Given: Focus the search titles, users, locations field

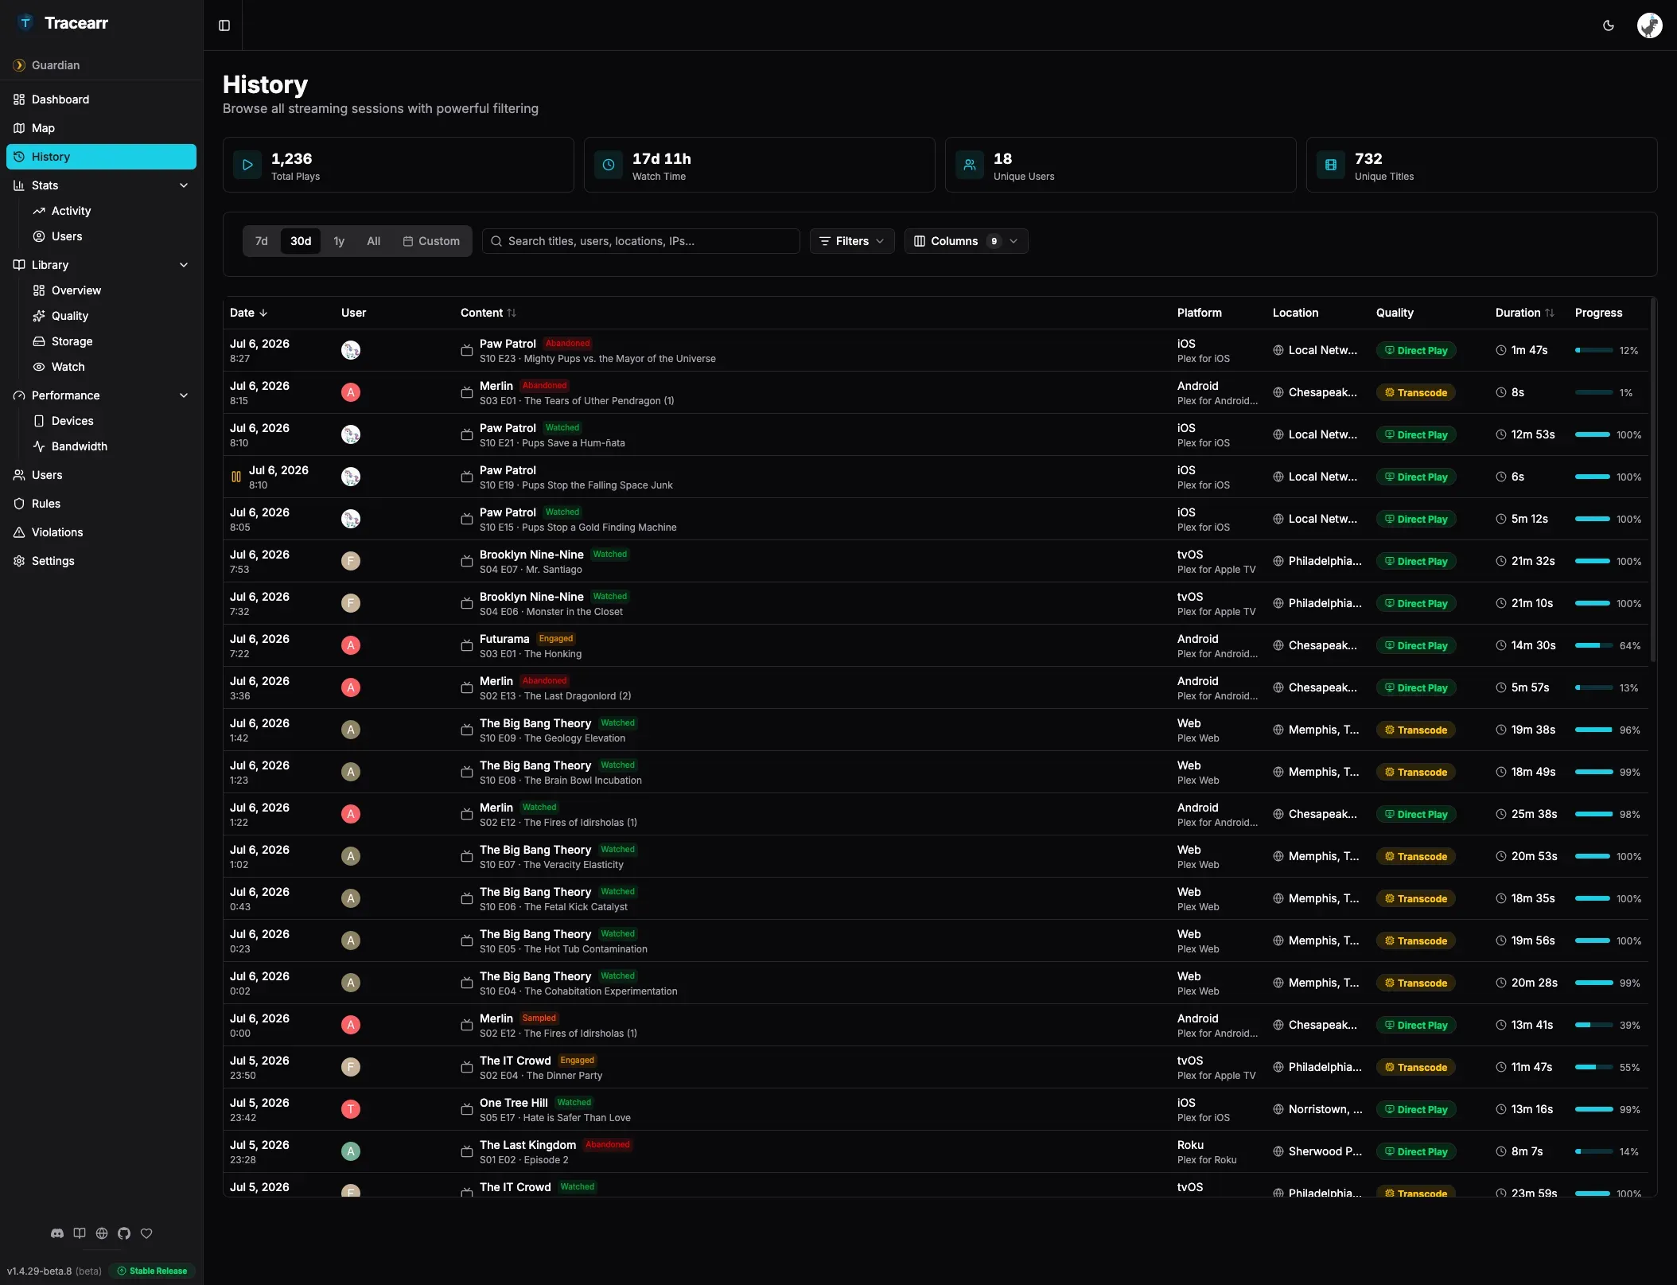Looking at the screenshot, I should pyautogui.click(x=641, y=241).
